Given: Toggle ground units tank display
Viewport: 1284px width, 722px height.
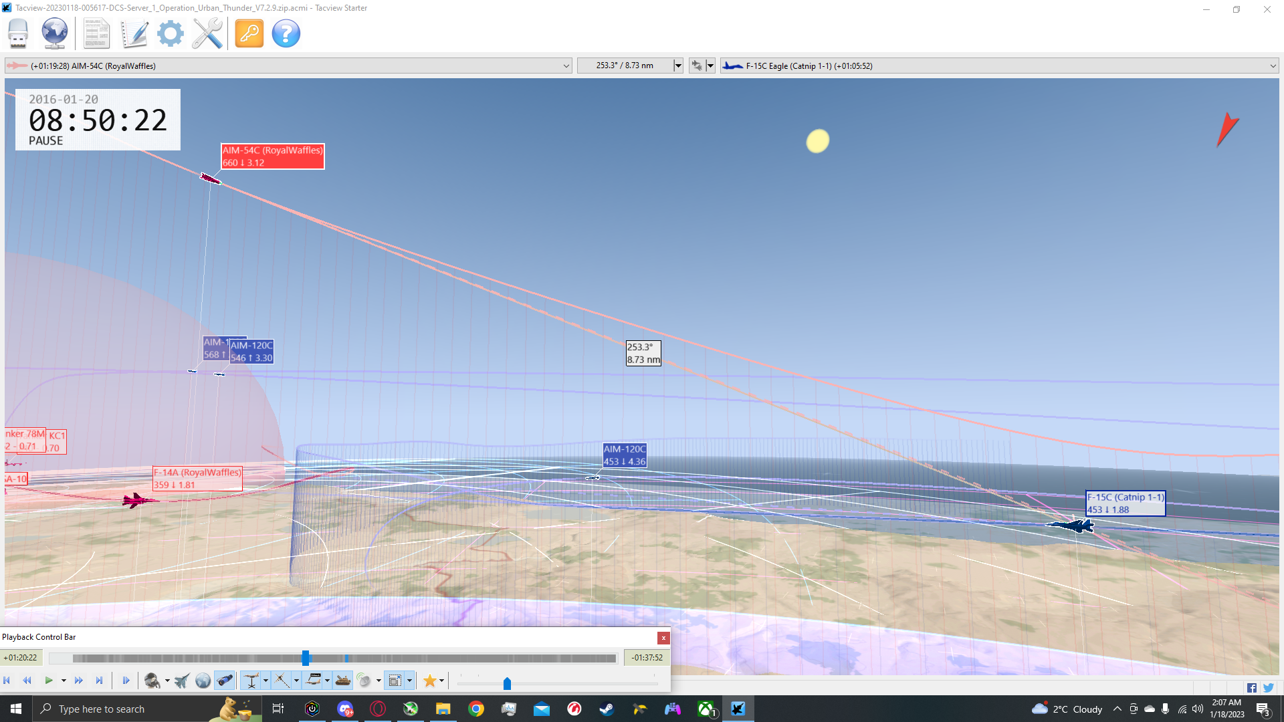Looking at the screenshot, I should click(x=343, y=681).
